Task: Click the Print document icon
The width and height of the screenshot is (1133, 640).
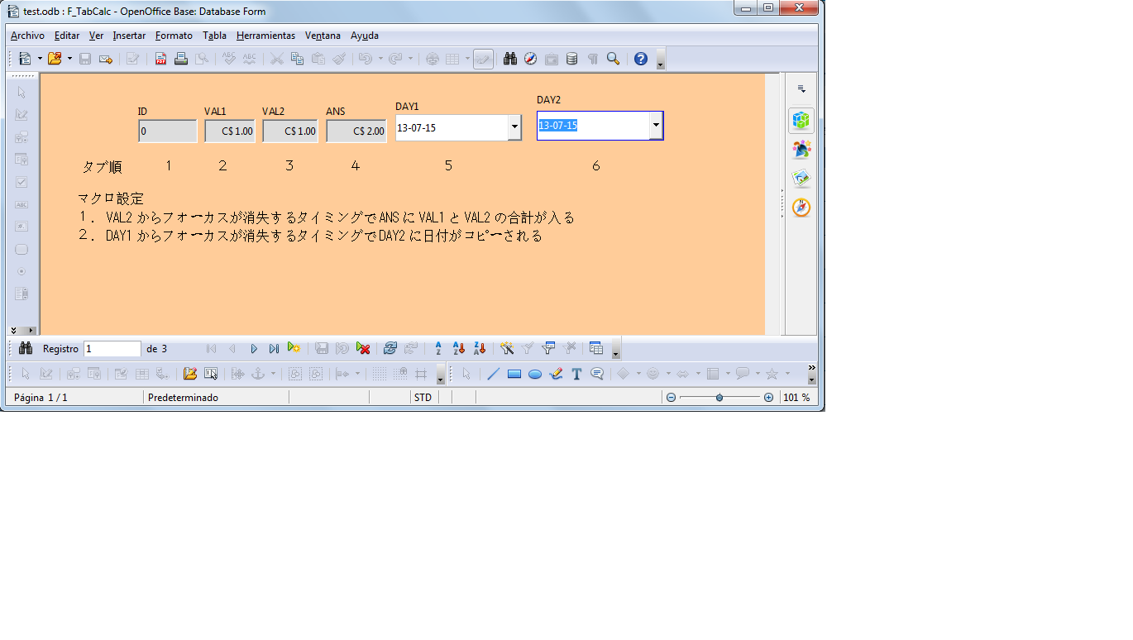Action: click(181, 59)
